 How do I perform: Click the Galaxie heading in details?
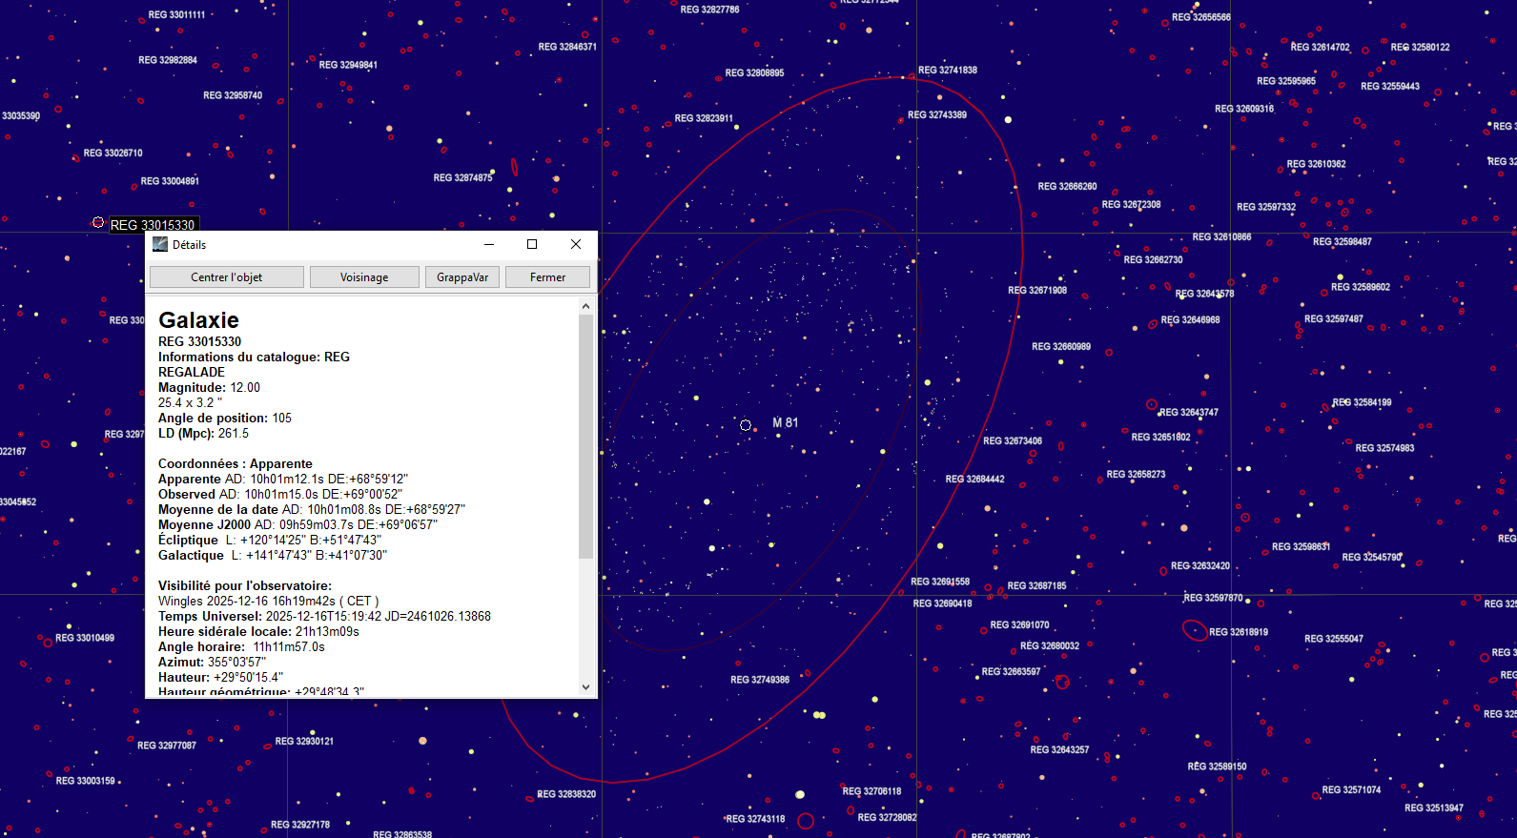point(198,320)
